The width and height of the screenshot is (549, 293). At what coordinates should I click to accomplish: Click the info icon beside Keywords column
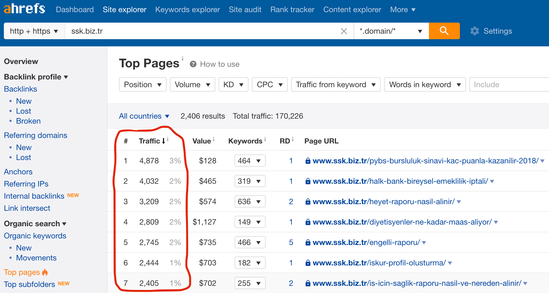coord(265,139)
